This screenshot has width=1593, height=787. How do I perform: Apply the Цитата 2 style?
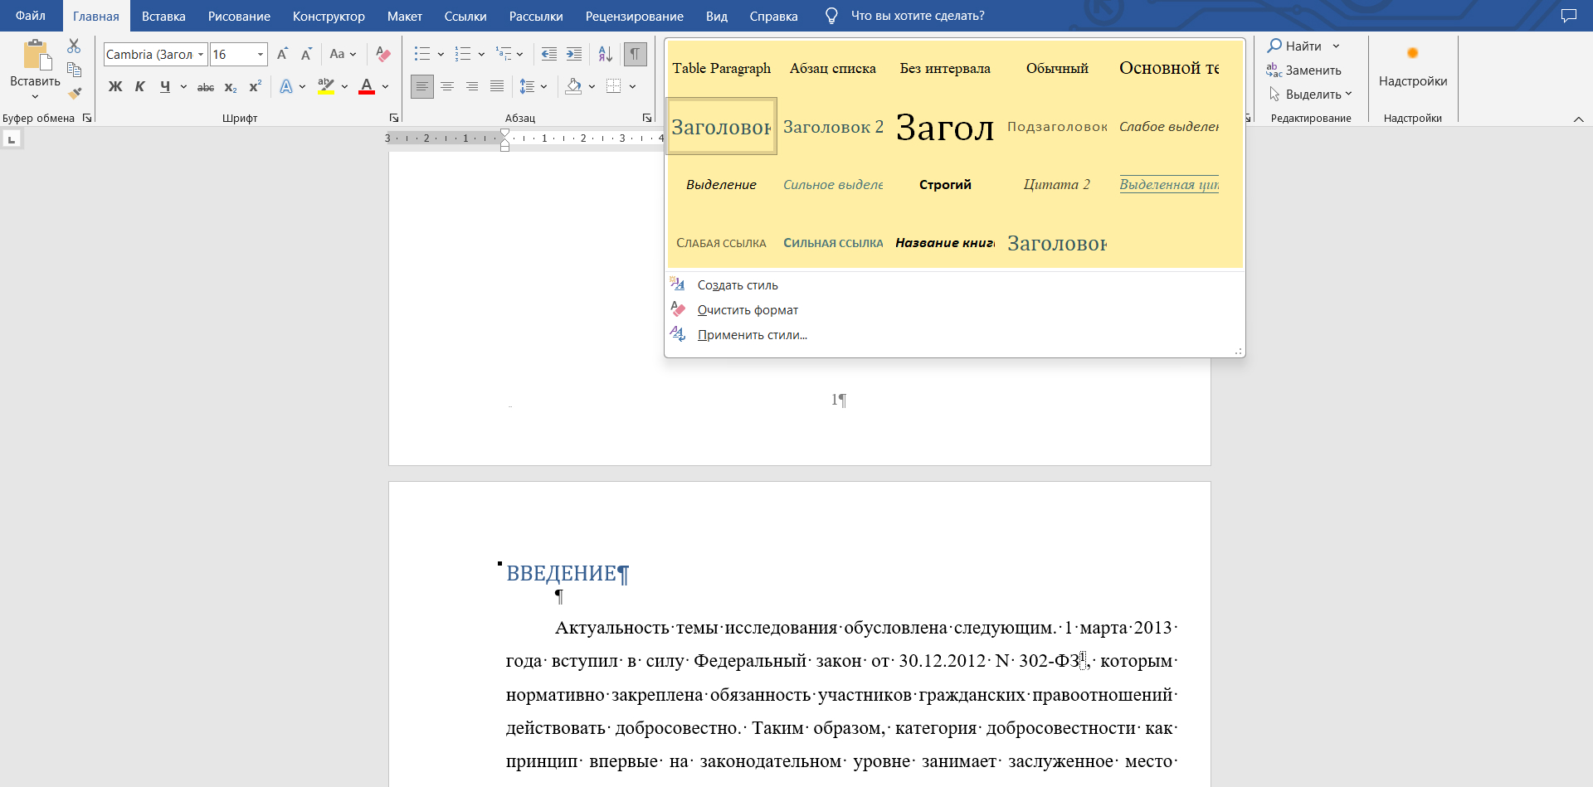click(x=1057, y=185)
